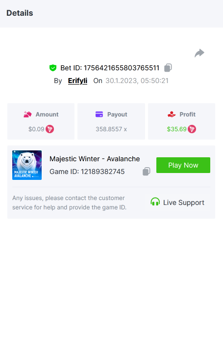This screenshot has width=223, height=347.
Task: Open Live Support chat
Action: [x=177, y=202]
